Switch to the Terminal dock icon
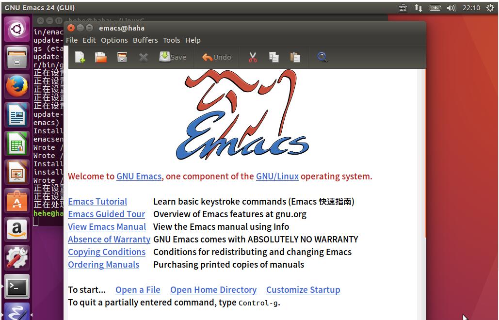499x320 pixels. pos(17,287)
